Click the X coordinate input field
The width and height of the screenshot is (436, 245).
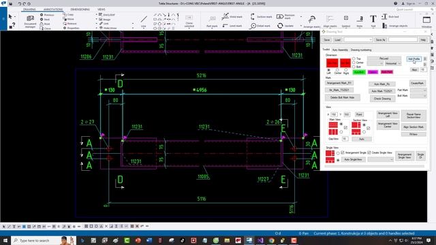(334, 114)
